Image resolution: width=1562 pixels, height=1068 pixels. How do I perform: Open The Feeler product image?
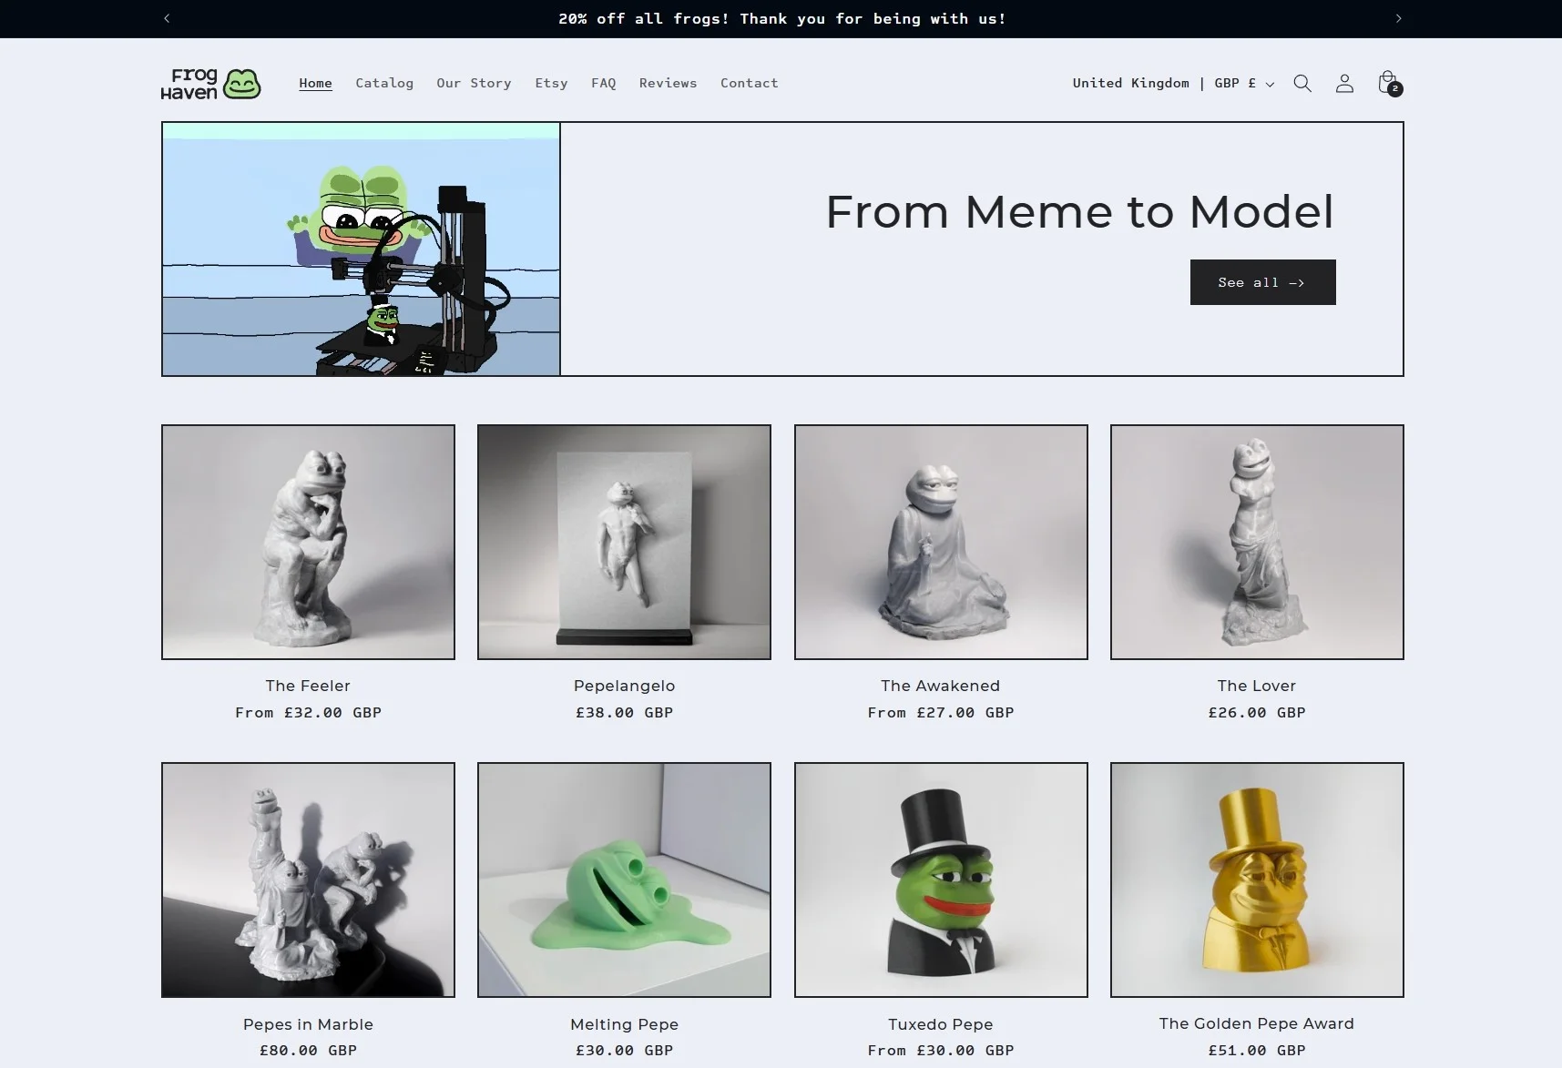(308, 542)
